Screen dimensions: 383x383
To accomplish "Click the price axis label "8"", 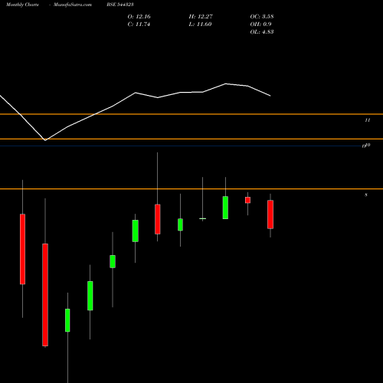I will (x=366, y=195).
